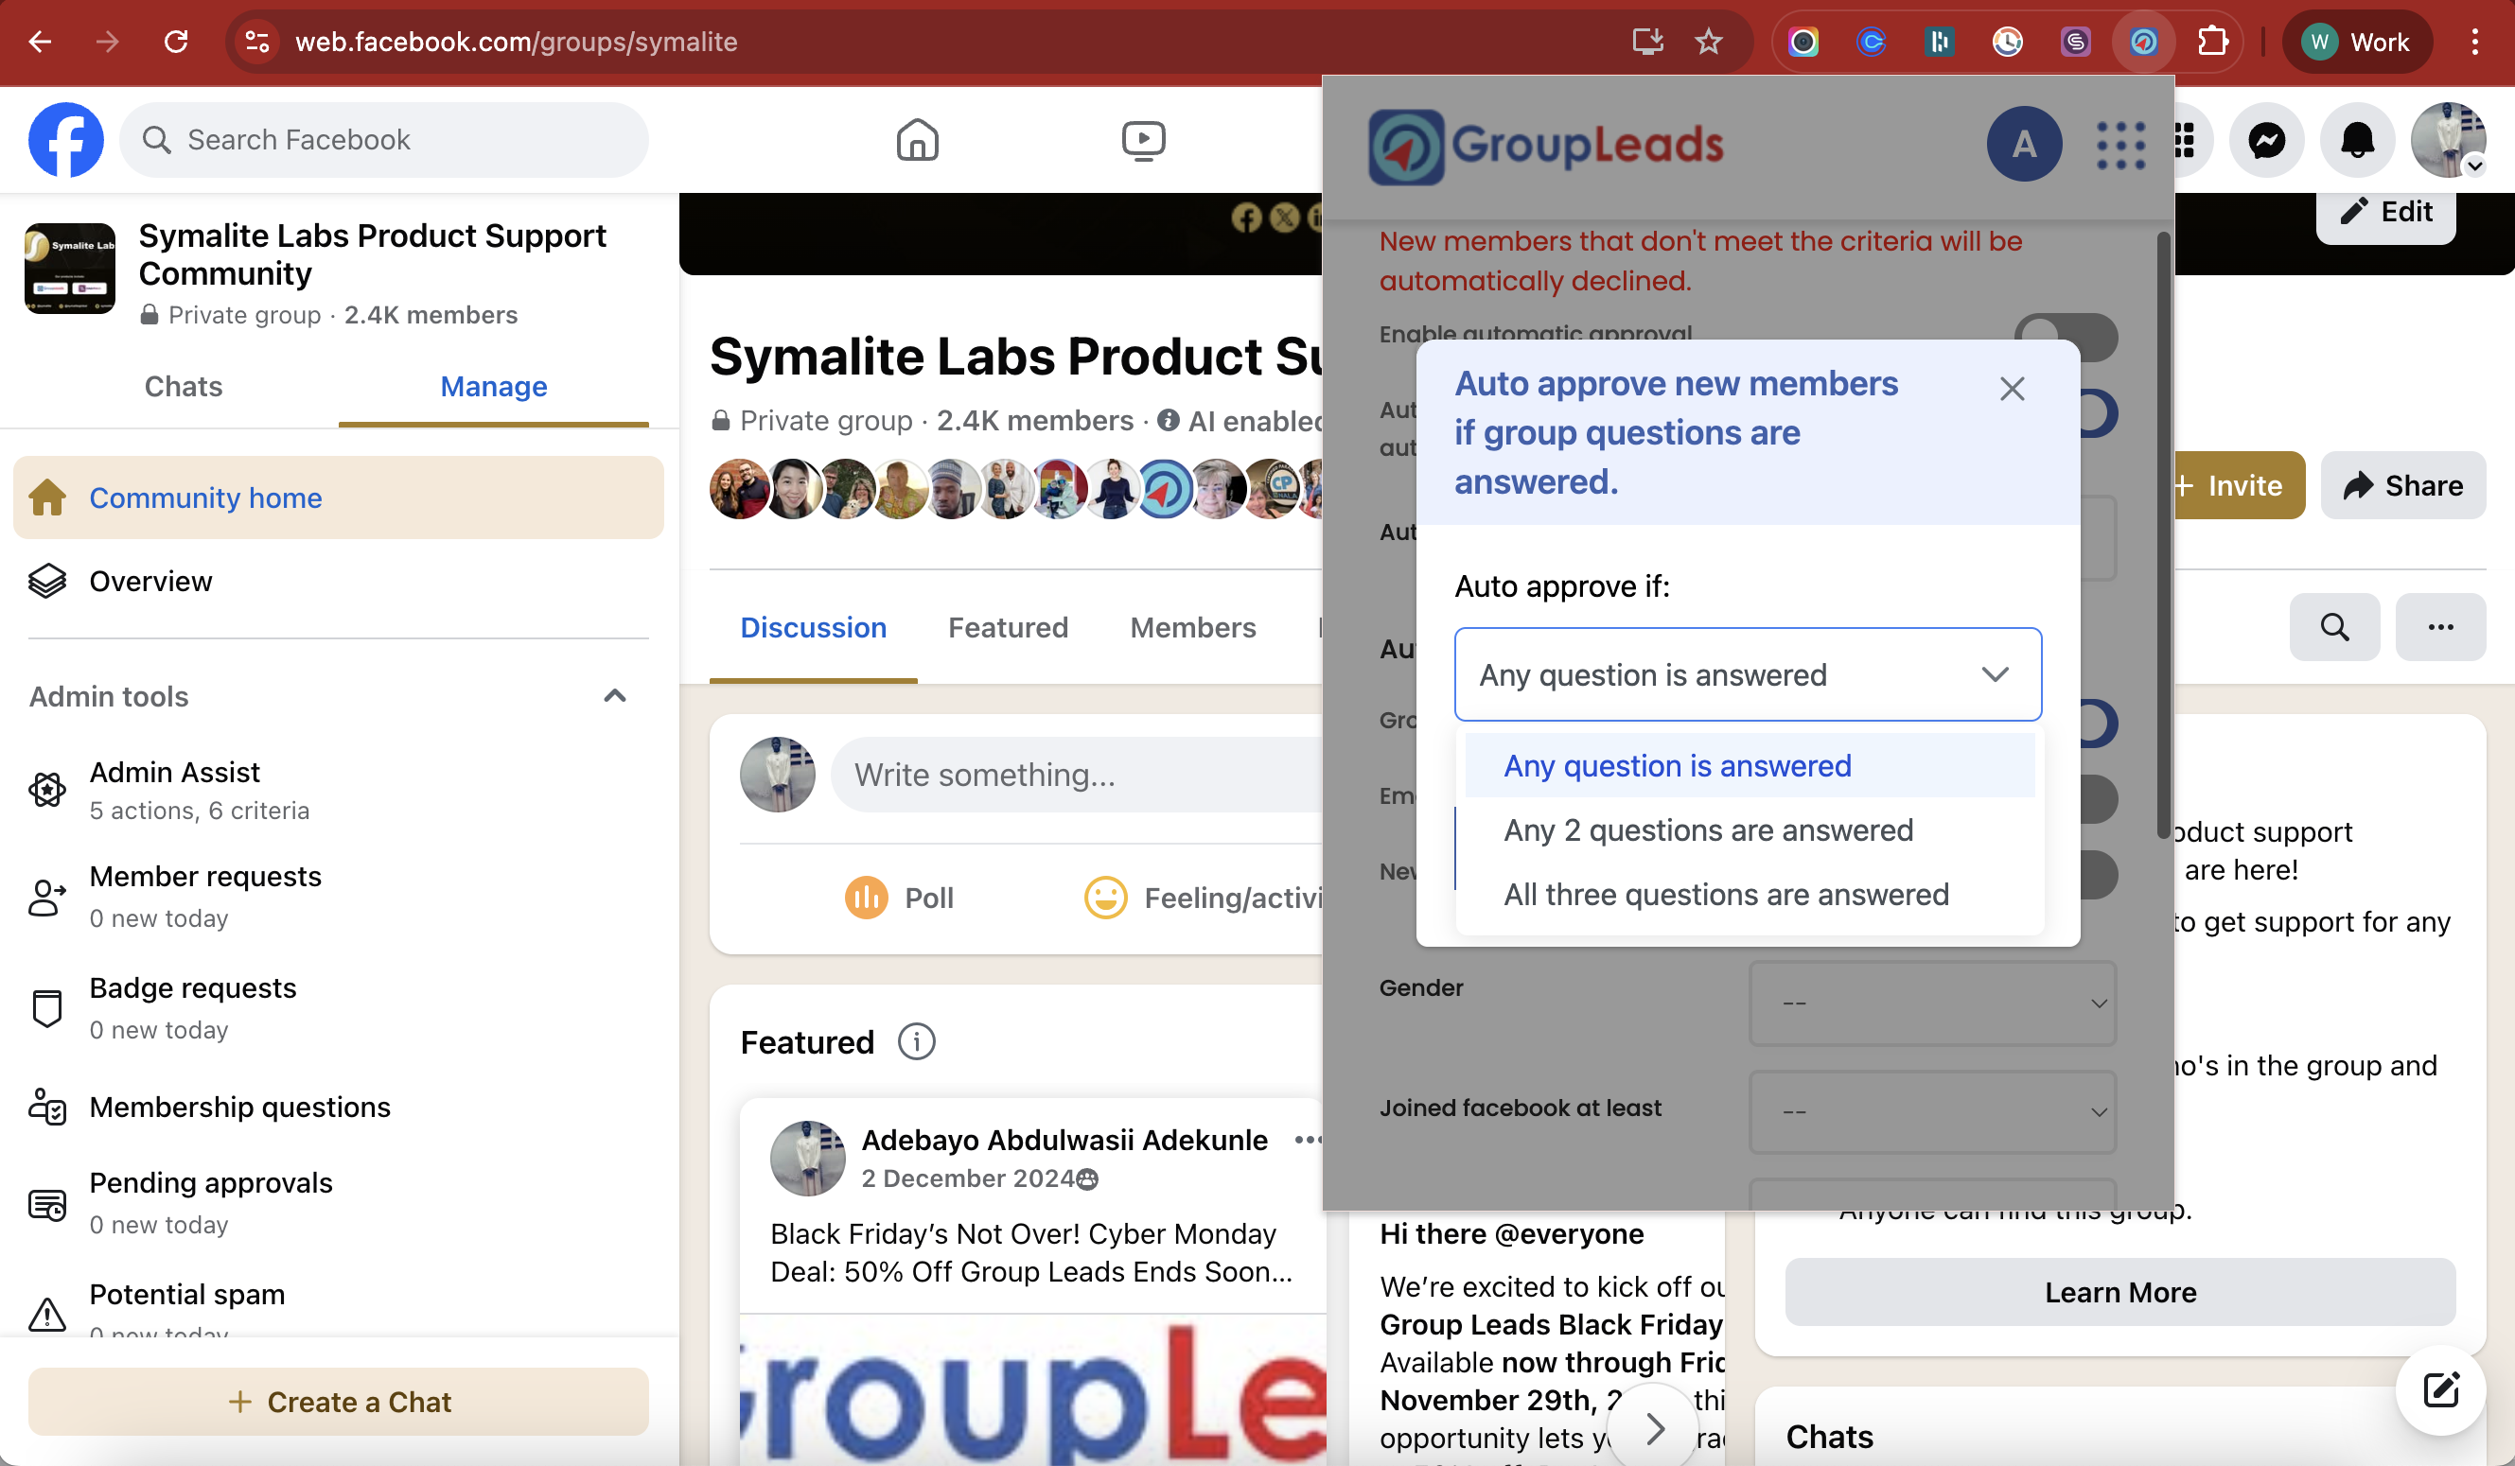Open the Gender dropdown

1932,1004
